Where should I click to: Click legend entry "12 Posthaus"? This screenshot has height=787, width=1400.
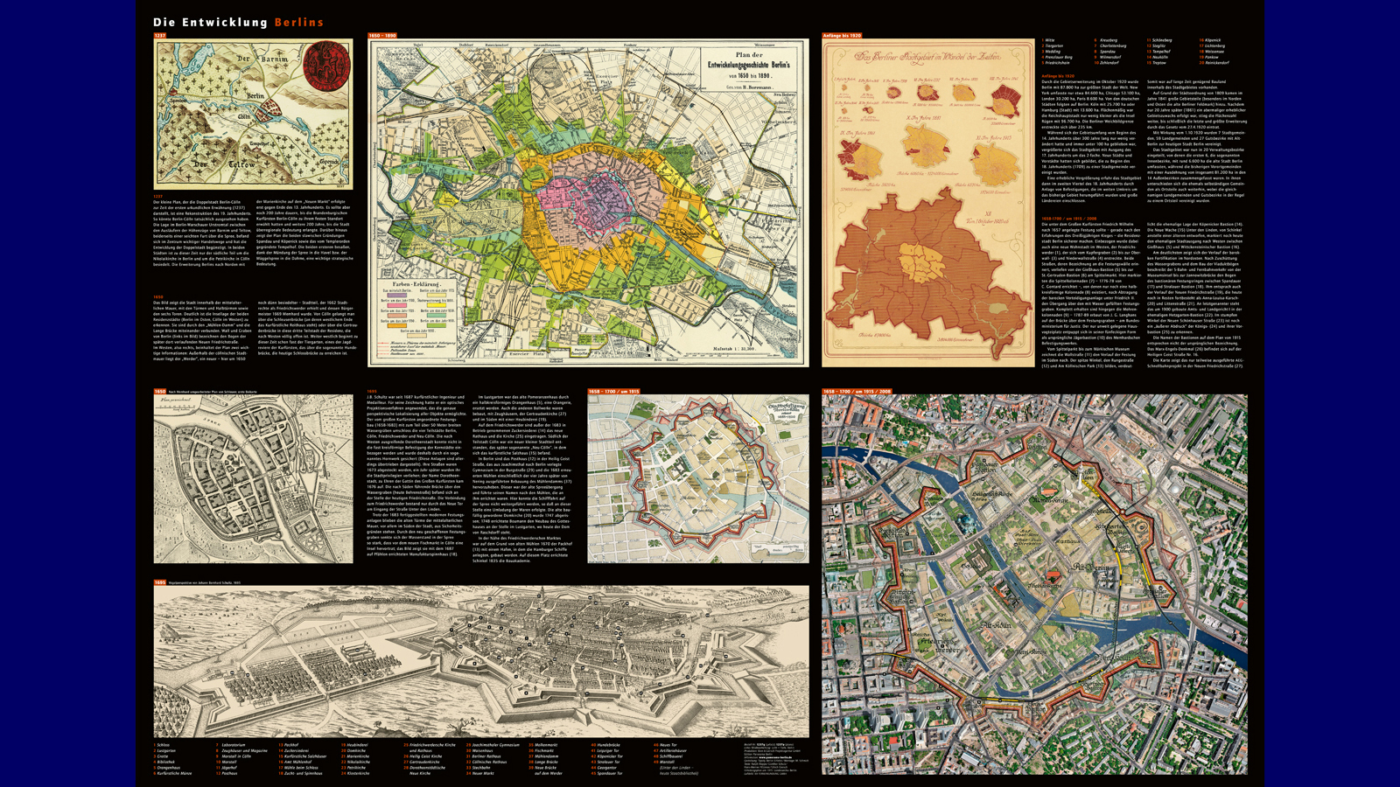pos(227,773)
